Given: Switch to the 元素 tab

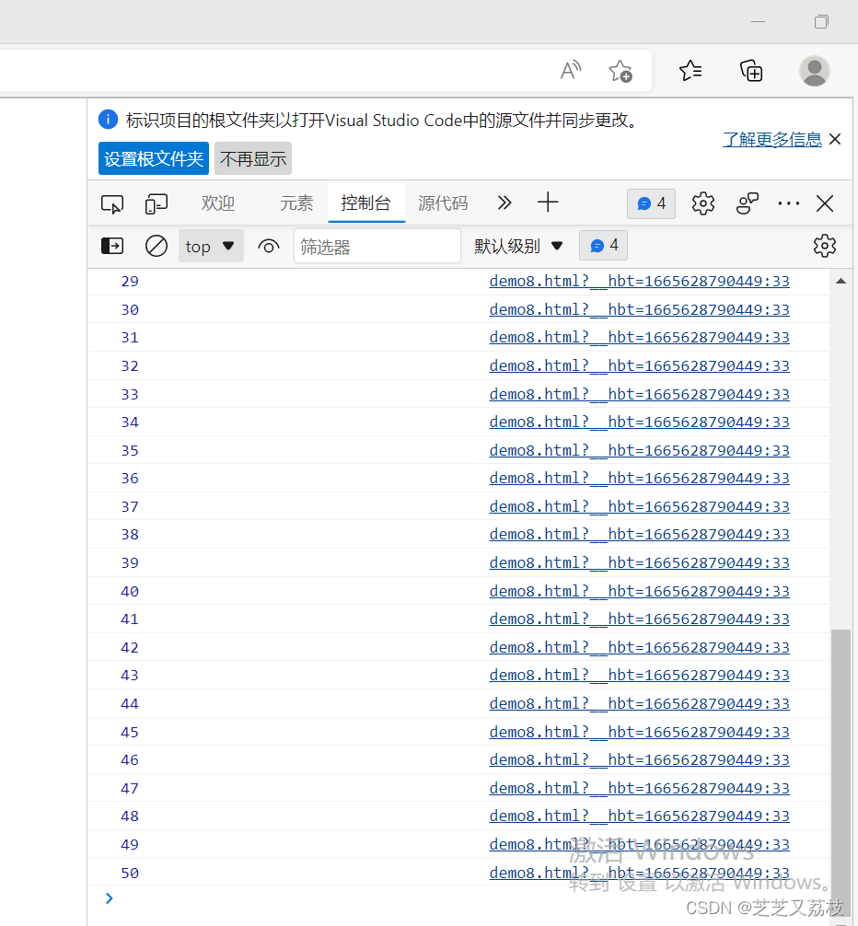Looking at the screenshot, I should click(x=296, y=203).
